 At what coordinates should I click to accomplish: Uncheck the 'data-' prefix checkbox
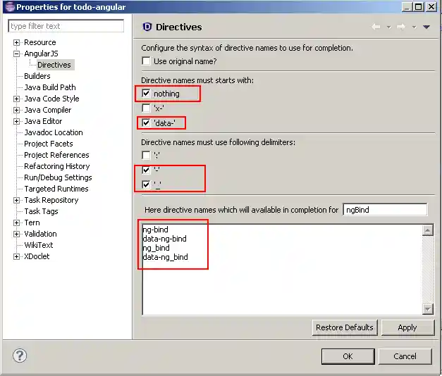146,123
